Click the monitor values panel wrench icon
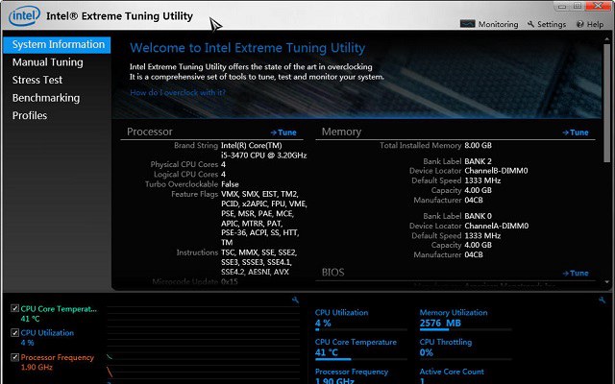The height and width of the screenshot is (384, 615). click(x=603, y=300)
